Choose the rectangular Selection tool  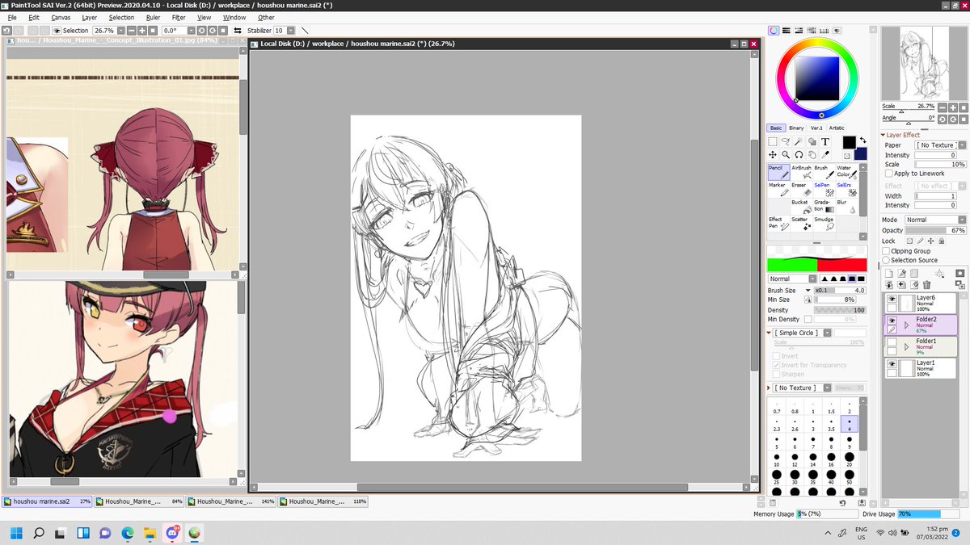[x=773, y=142]
